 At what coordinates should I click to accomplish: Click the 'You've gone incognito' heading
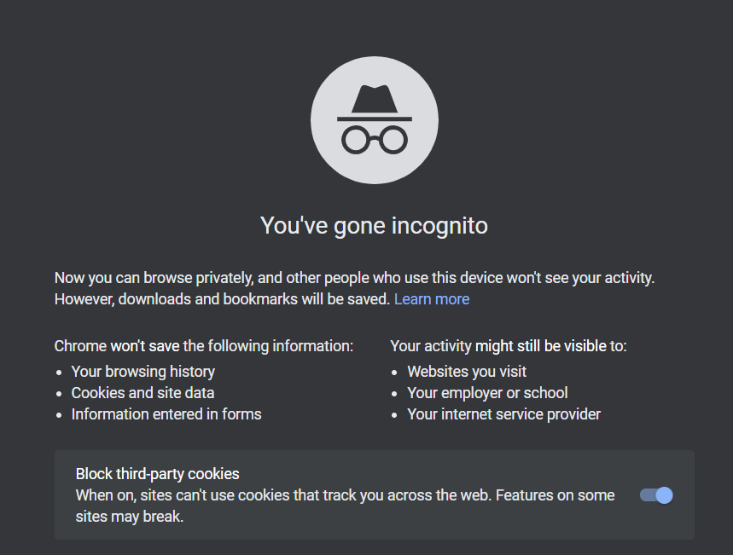tap(374, 225)
